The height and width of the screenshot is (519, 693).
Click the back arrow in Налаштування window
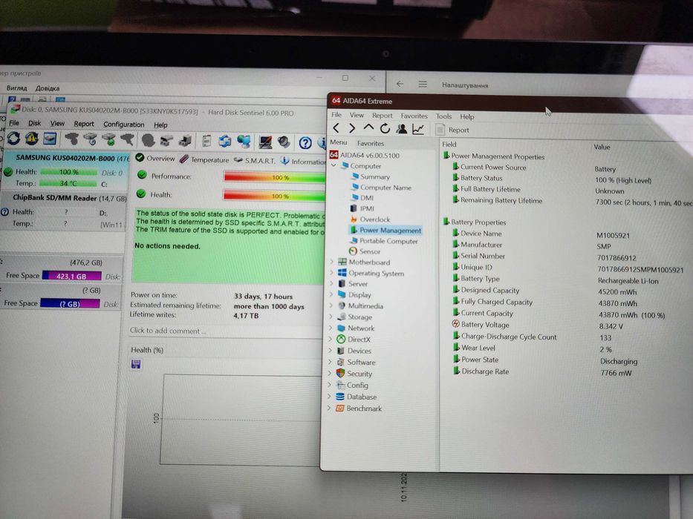tap(400, 84)
